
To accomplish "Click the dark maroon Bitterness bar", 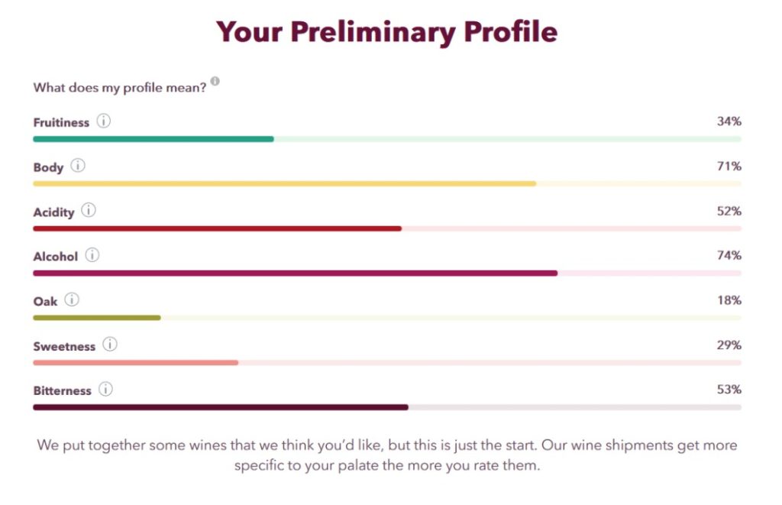I will click(387, 408).
